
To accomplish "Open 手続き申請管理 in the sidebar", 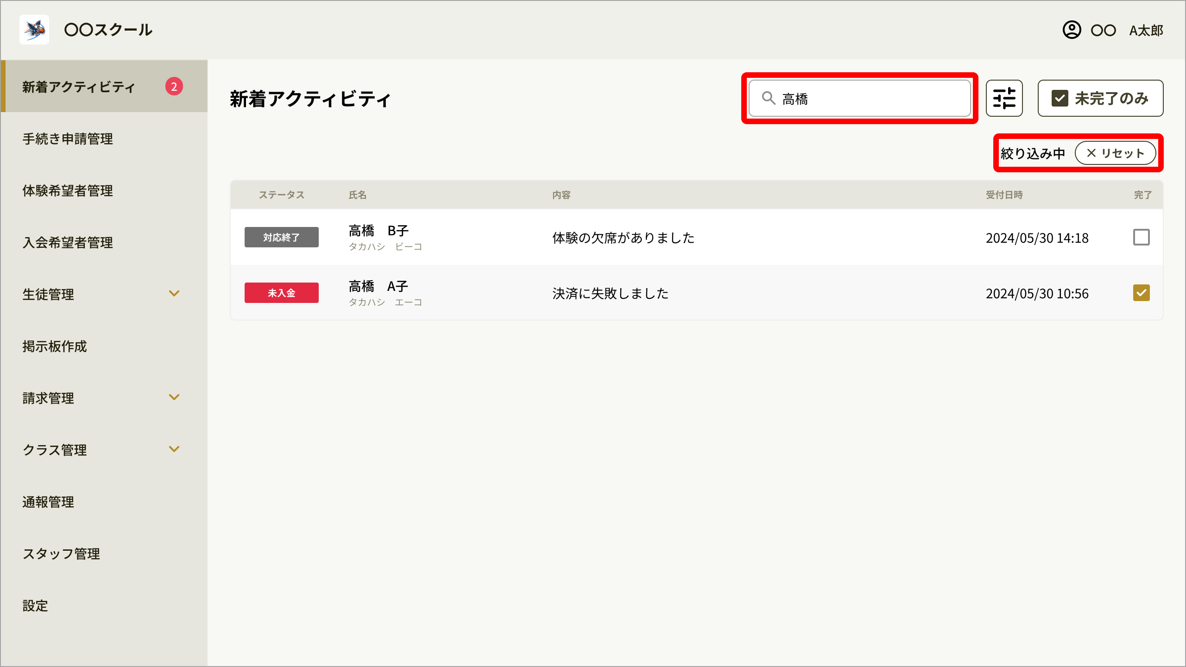I will point(104,138).
